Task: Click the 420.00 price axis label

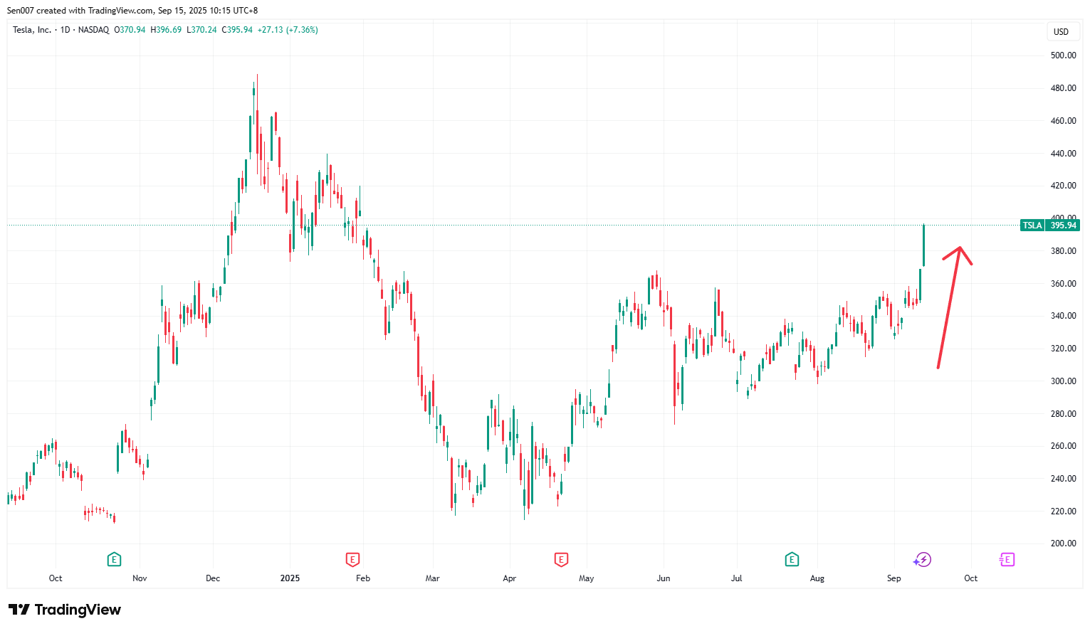Action: (x=1064, y=186)
